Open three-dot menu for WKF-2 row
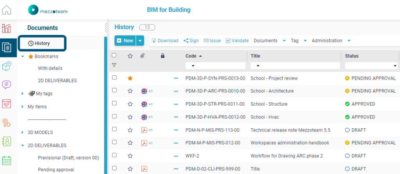The height and width of the screenshot is (174, 400). pos(176,156)
